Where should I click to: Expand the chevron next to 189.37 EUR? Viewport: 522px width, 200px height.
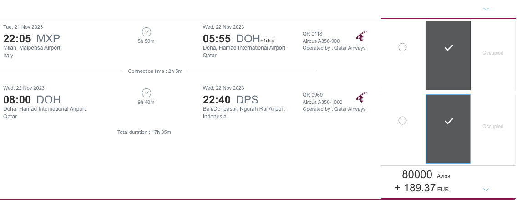point(486,190)
